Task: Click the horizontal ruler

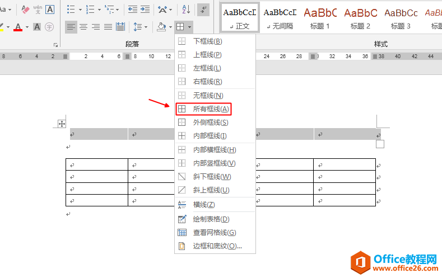Action: tap(221, 56)
